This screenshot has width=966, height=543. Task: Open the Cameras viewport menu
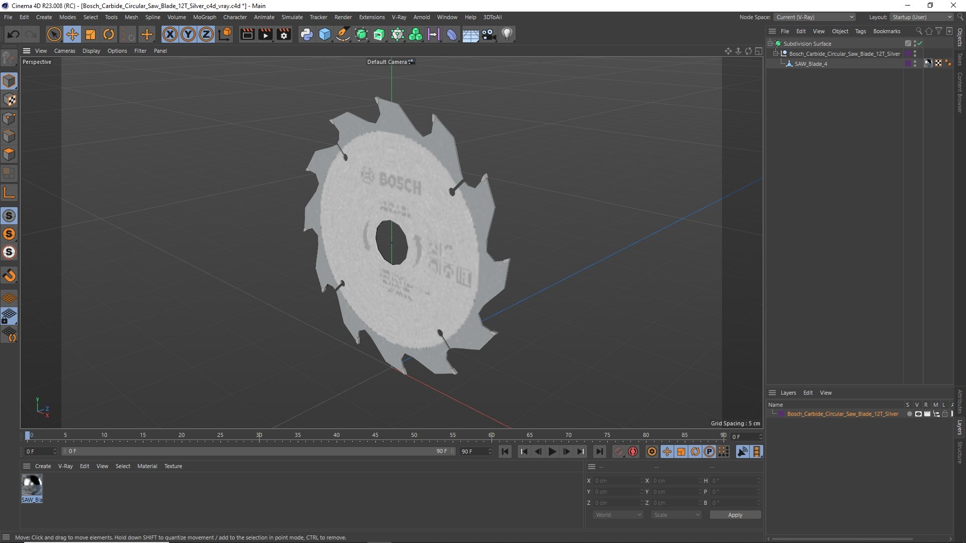point(64,51)
